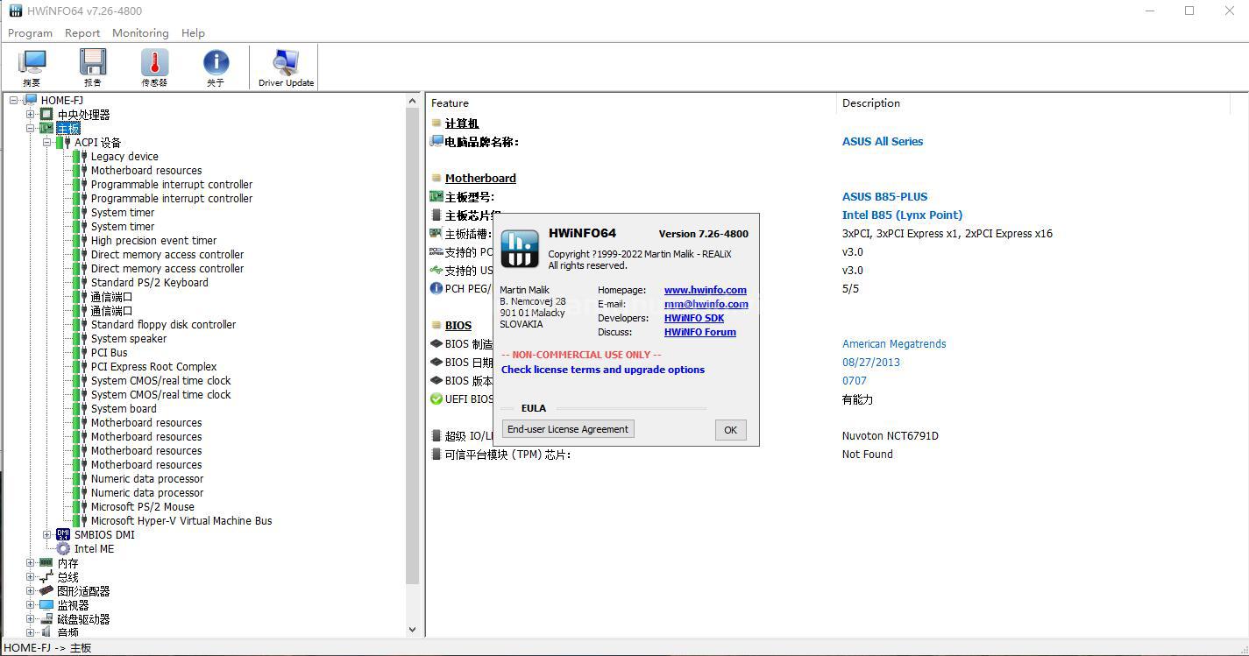Image resolution: width=1249 pixels, height=656 pixels.
Task: Click the HOME-FJ computer icon
Action: pyautogui.click(x=31, y=101)
